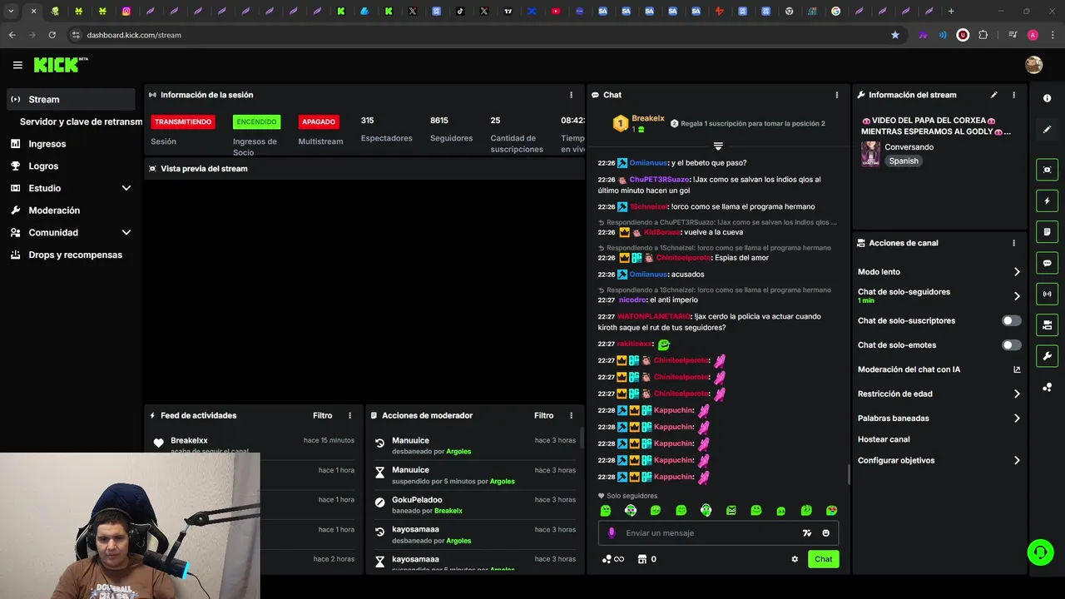This screenshot has height=599, width=1065.
Task: Edit stream info with the pencil icon
Action: [993, 95]
